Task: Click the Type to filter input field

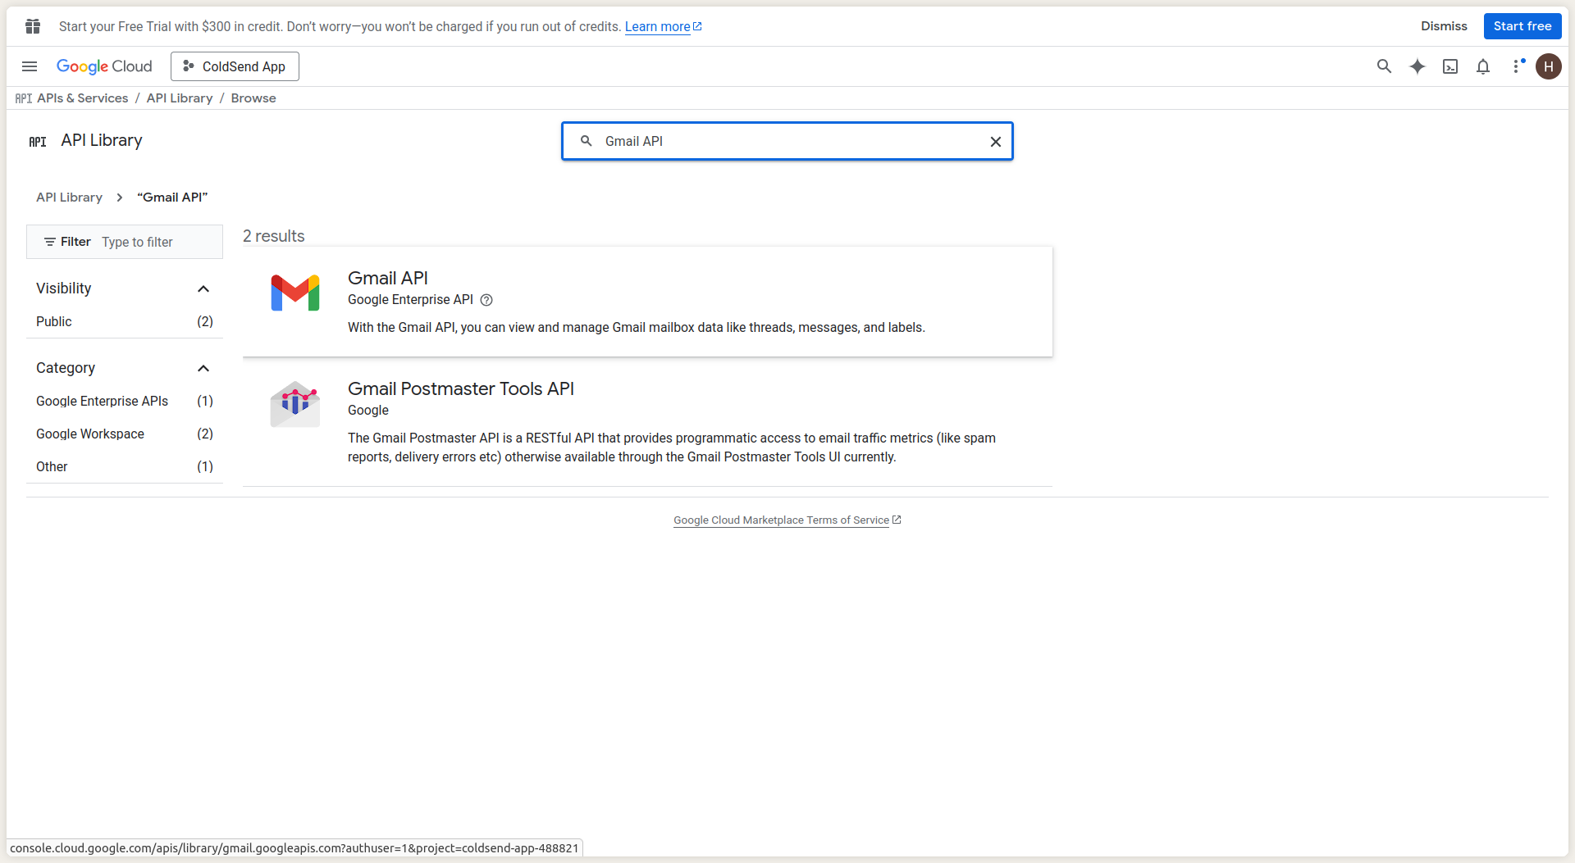Action: 156,242
